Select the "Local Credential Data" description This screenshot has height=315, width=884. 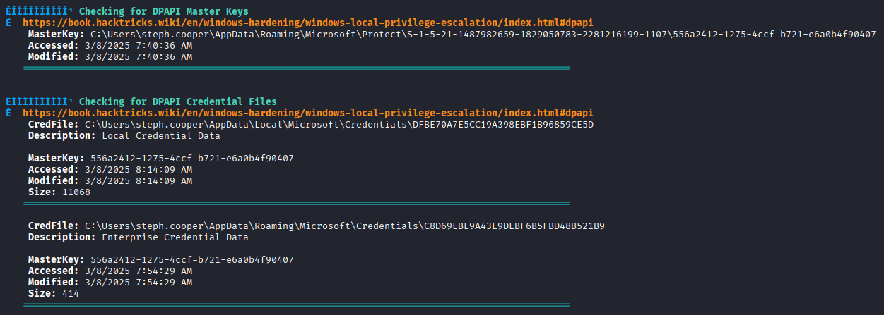click(x=160, y=135)
